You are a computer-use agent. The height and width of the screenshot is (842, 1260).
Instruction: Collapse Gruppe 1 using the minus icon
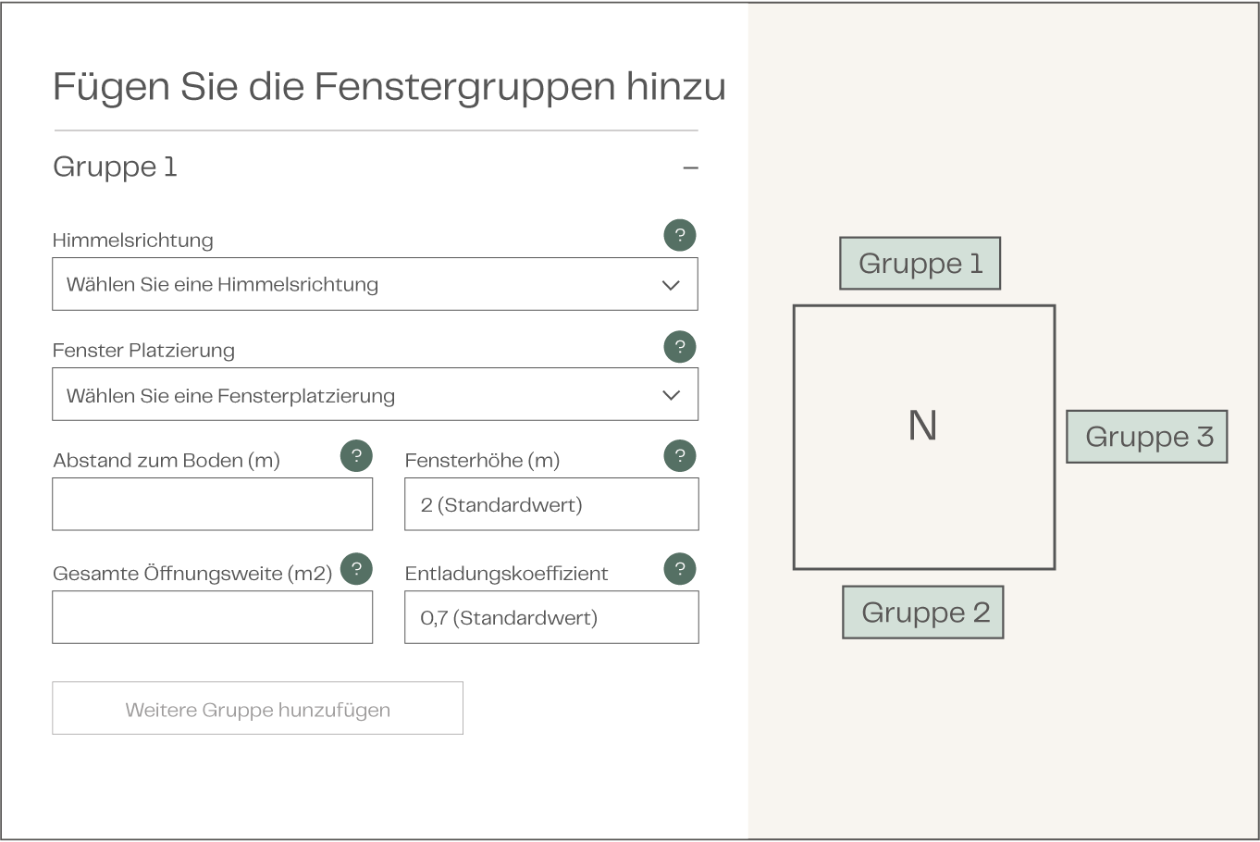pos(690,167)
